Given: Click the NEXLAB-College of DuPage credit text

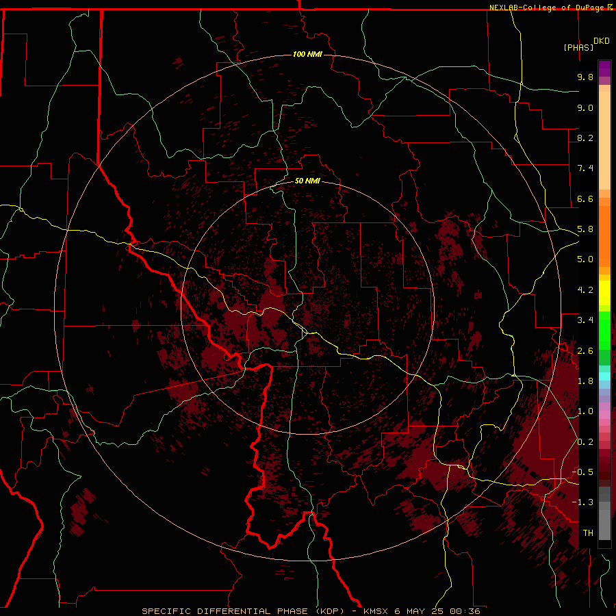Looking at the screenshot, I should 548,8.
